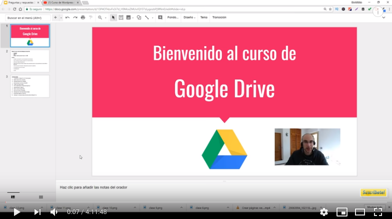Open clase 10.png download options arrow
Screen dimensions: 392x219
(135, 208)
